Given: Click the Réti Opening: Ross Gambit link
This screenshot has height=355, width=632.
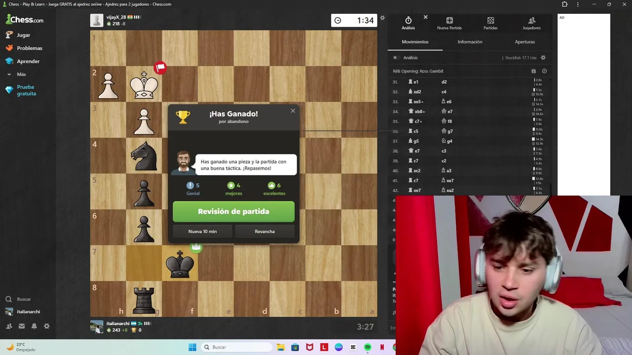Looking at the screenshot, I should click(x=418, y=71).
